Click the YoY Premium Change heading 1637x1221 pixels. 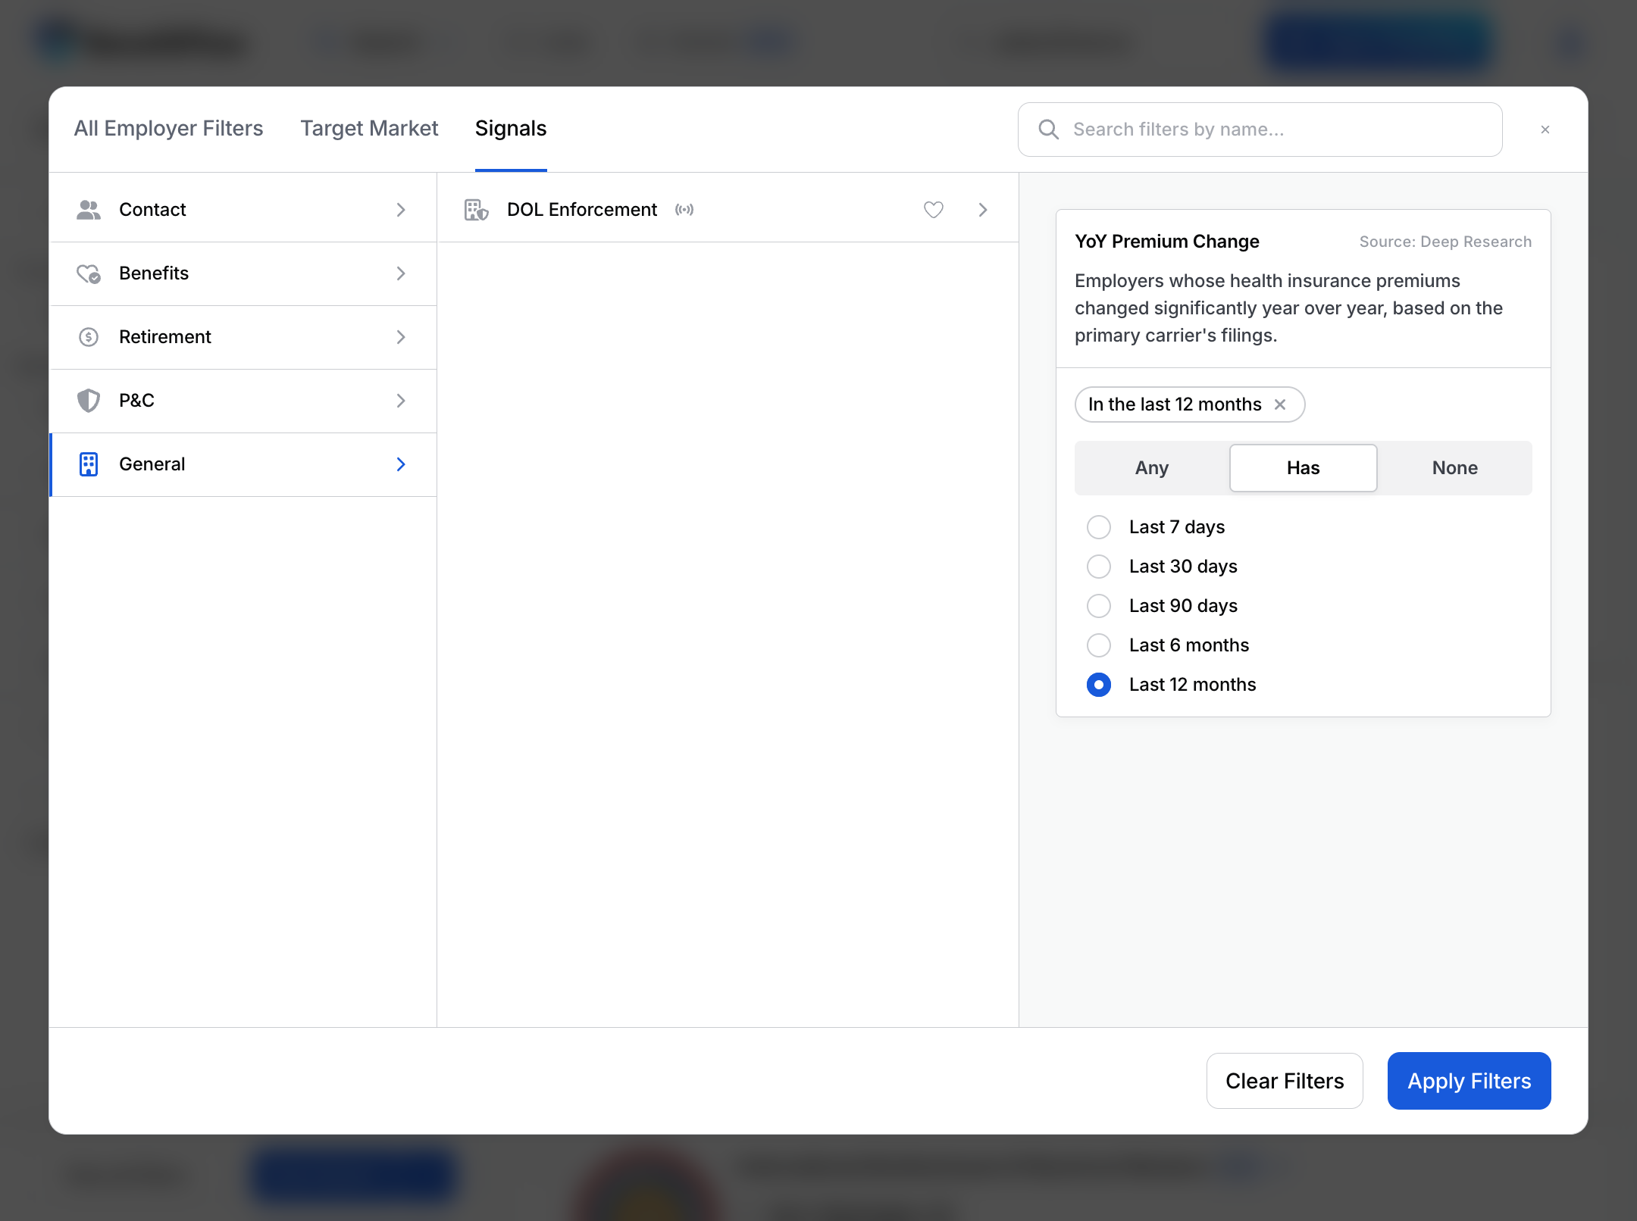click(x=1167, y=242)
